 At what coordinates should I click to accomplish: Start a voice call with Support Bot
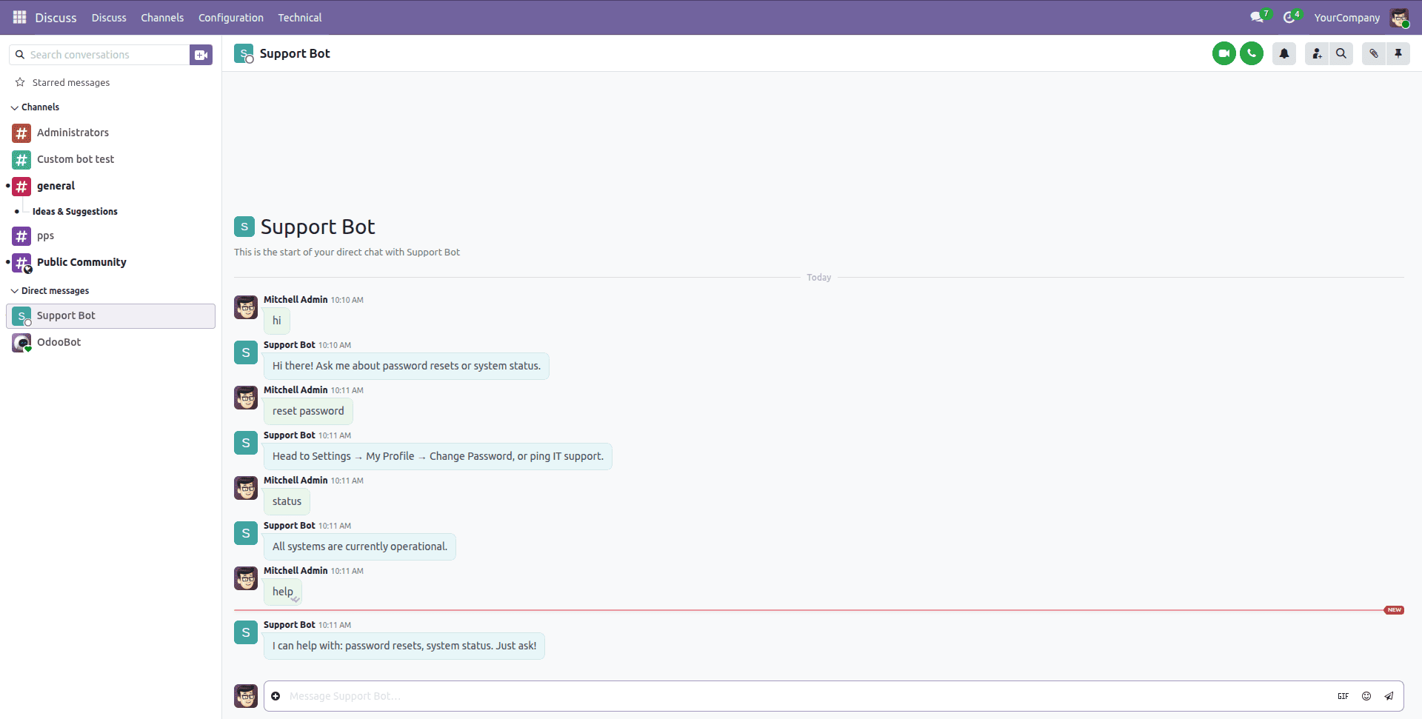click(1252, 53)
